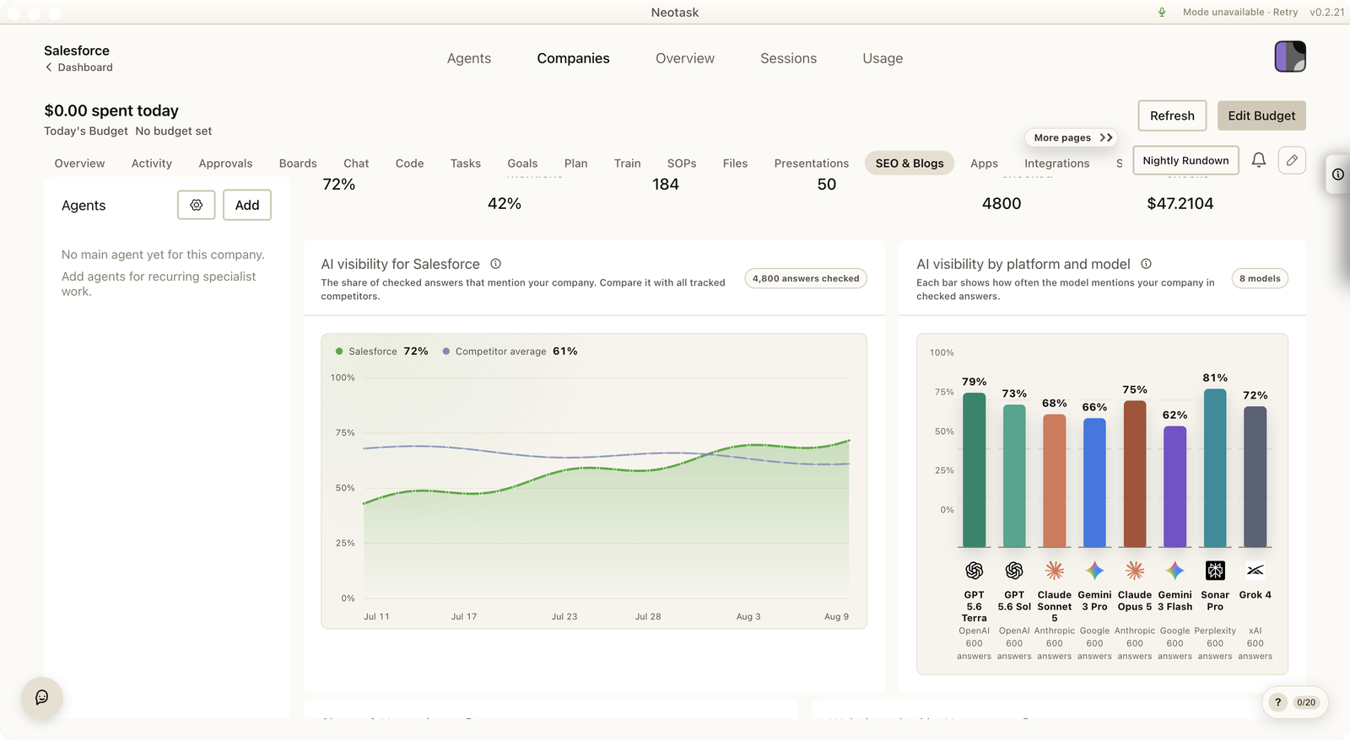The width and height of the screenshot is (1350, 740).
Task: Open the Usage top tab
Action: tap(883, 58)
